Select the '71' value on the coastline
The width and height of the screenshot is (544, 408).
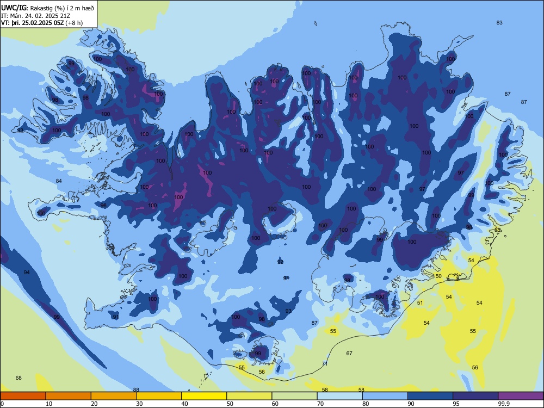[x=325, y=363]
